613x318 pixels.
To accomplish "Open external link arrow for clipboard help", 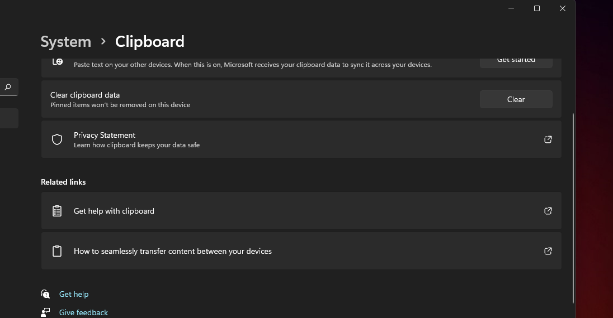I will 548,211.
